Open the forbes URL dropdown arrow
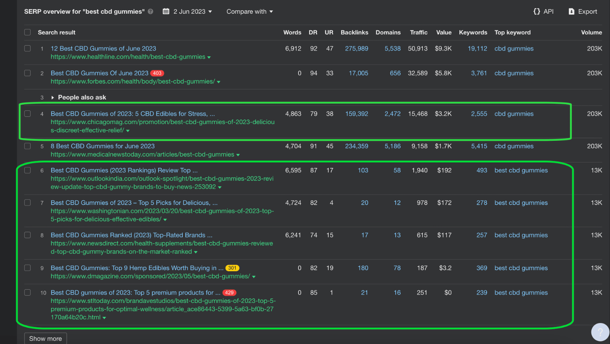 [218, 82]
